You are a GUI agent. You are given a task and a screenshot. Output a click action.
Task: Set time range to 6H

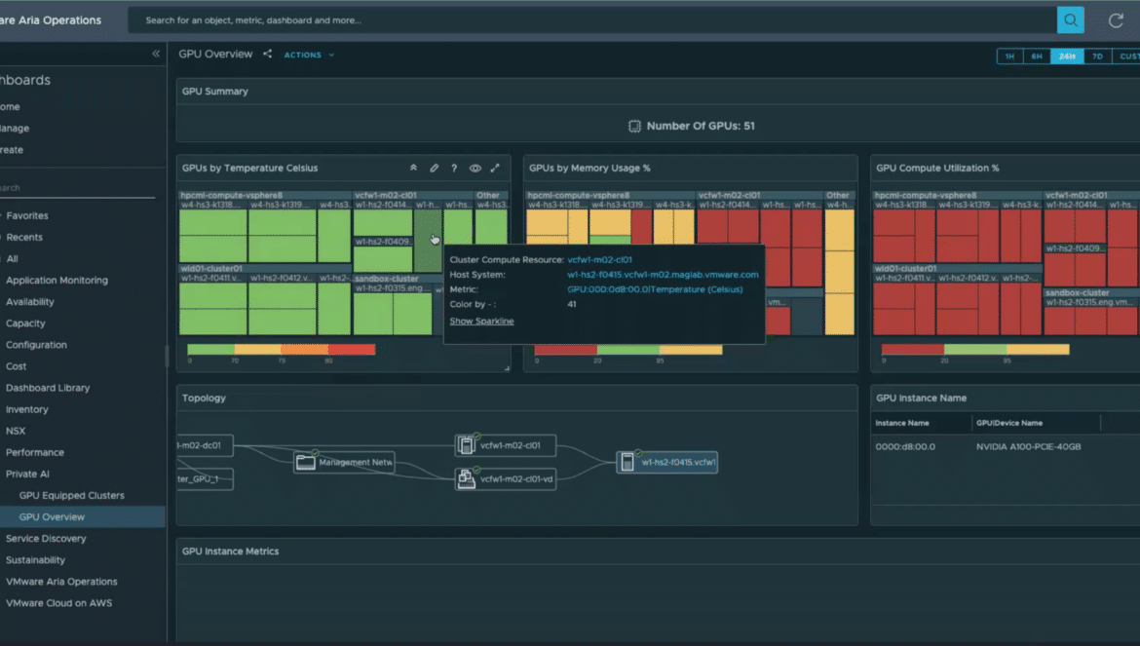click(1037, 56)
